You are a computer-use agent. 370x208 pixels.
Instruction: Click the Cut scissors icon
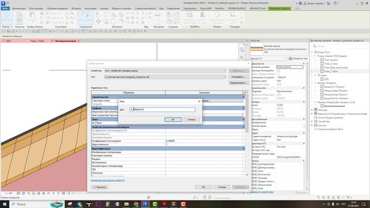pos(42,14)
